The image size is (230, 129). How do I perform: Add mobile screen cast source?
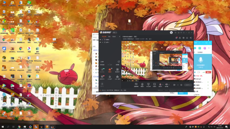pyautogui.click(x=148, y=85)
